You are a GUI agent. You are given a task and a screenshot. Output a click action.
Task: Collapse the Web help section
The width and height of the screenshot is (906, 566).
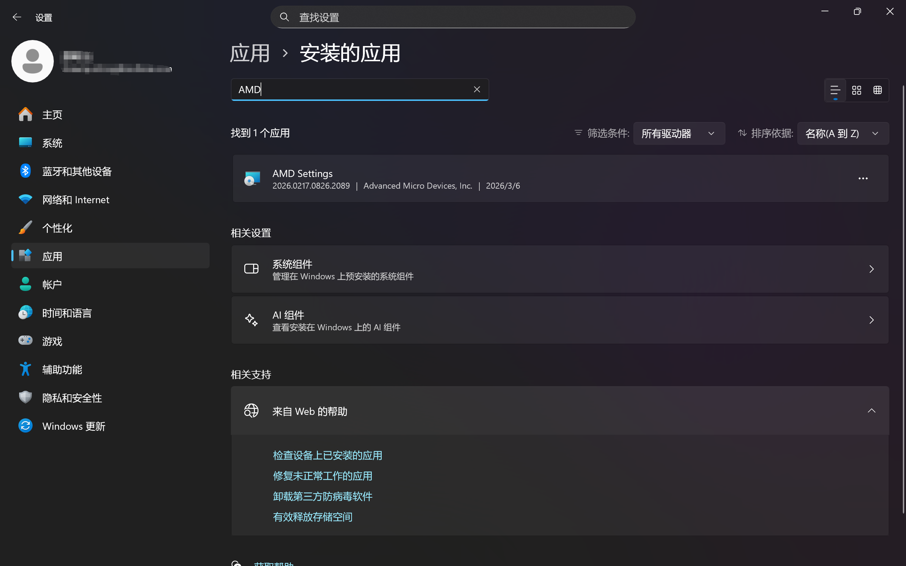871,411
